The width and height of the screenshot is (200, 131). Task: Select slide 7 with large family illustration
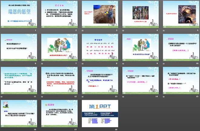click(x=59, y=47)
